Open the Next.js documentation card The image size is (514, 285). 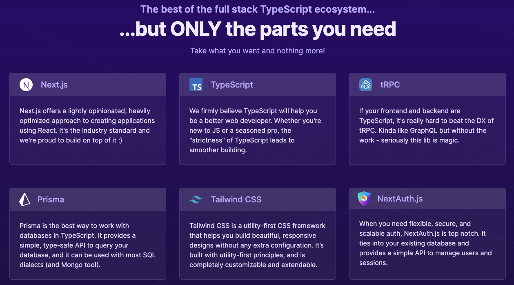[x=87, y=118]
